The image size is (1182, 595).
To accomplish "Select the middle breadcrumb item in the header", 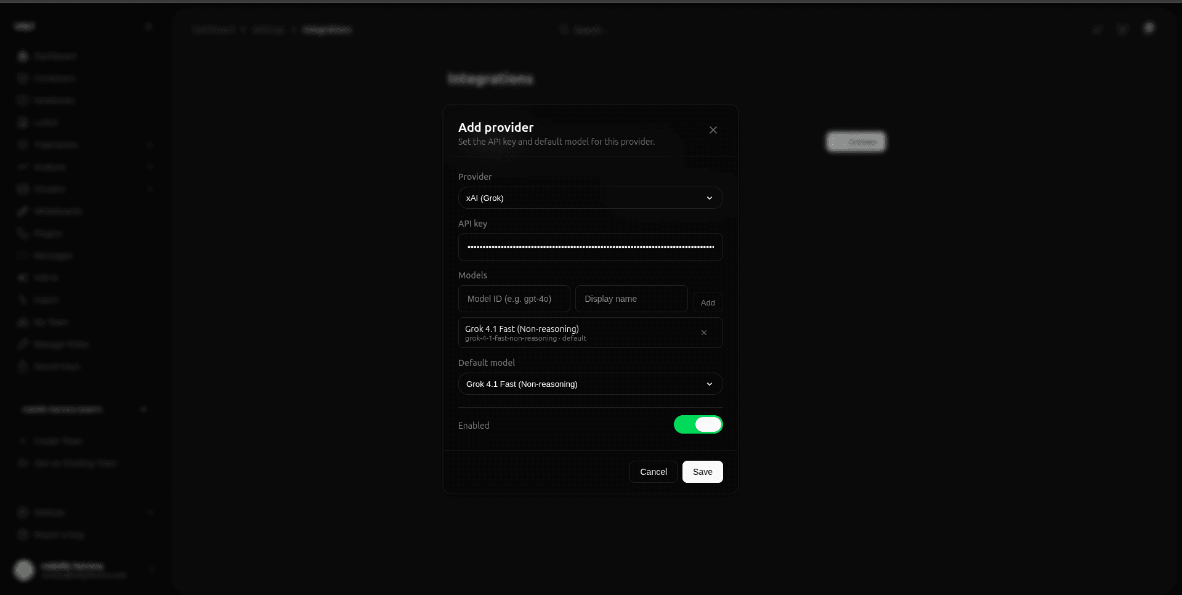I will coord(268,29).
